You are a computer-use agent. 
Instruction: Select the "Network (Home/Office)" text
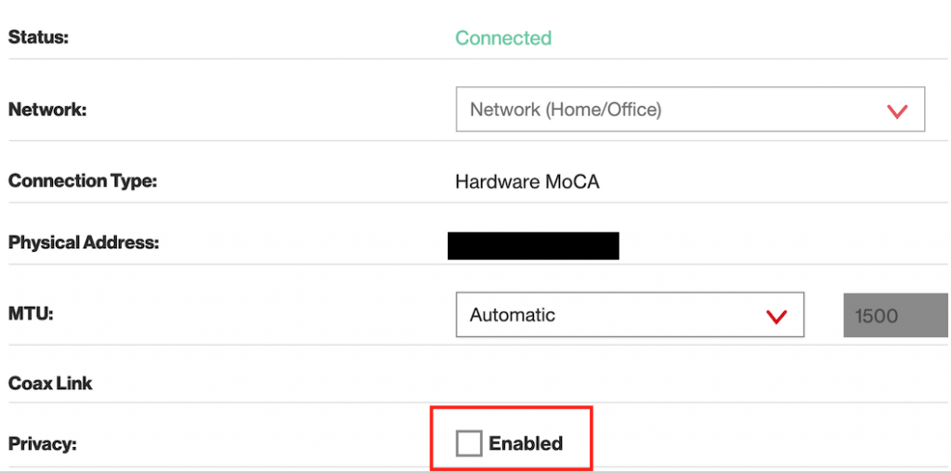pos(565,110)
